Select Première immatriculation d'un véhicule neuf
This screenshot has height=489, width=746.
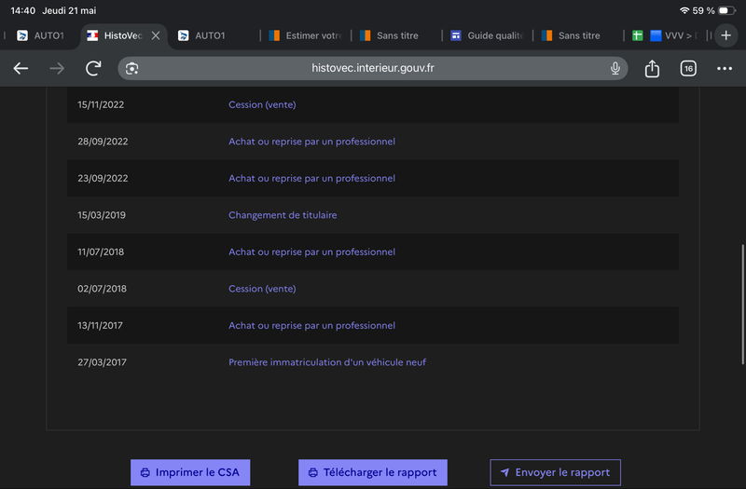[x=327, y=362]
